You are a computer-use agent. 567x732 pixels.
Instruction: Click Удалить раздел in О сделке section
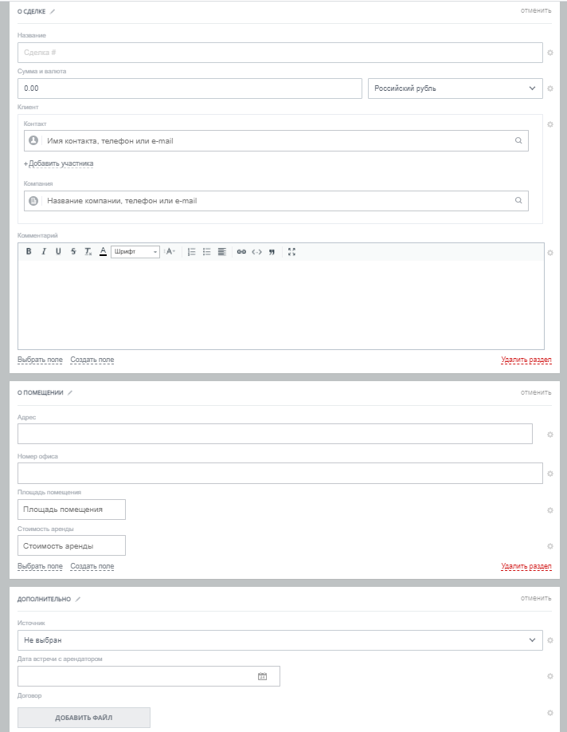(526, 360)
